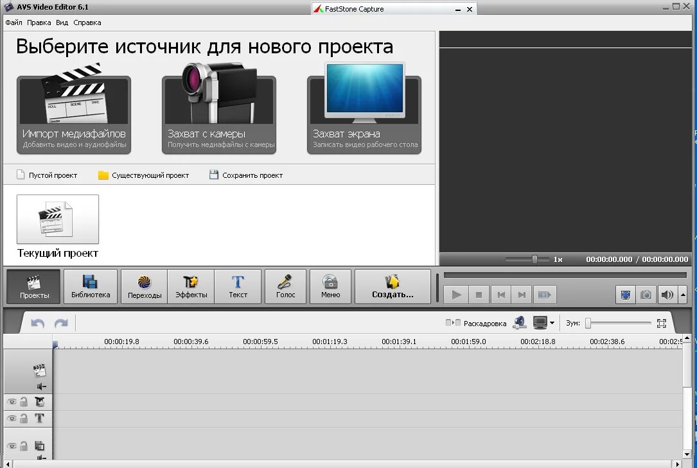Image resolution: width=697 pixels, height=468 pixels.
Task: Create a Пустой проект
Action: pyautogui.click(x=47, y=175)
